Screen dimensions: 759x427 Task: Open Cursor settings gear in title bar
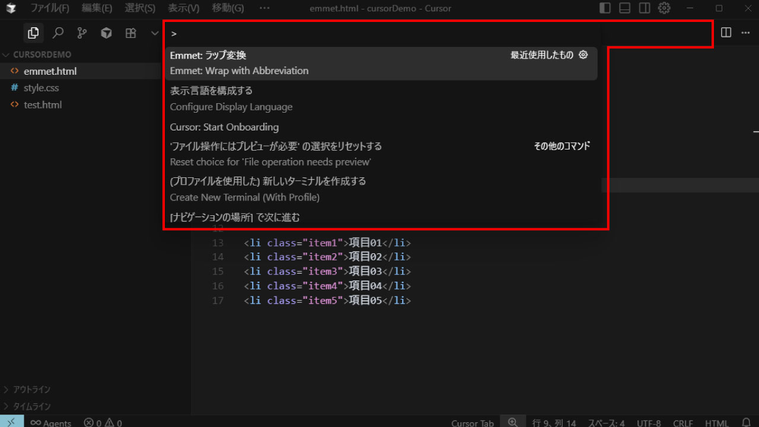[665, 8]
